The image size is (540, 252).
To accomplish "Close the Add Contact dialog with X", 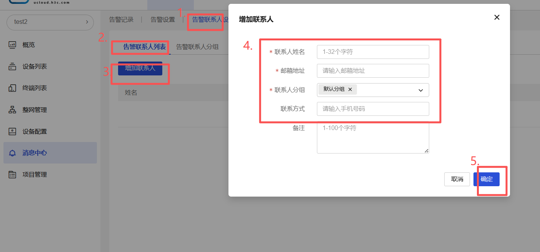I will click(x=497, y=17).
